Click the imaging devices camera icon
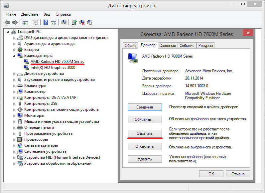 (20, 163)
